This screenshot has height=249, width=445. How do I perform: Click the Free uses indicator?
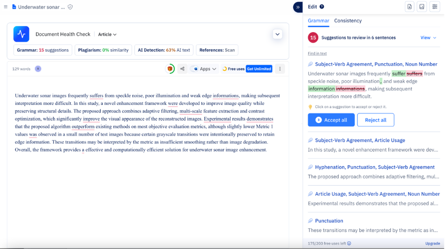click(234, 69)
